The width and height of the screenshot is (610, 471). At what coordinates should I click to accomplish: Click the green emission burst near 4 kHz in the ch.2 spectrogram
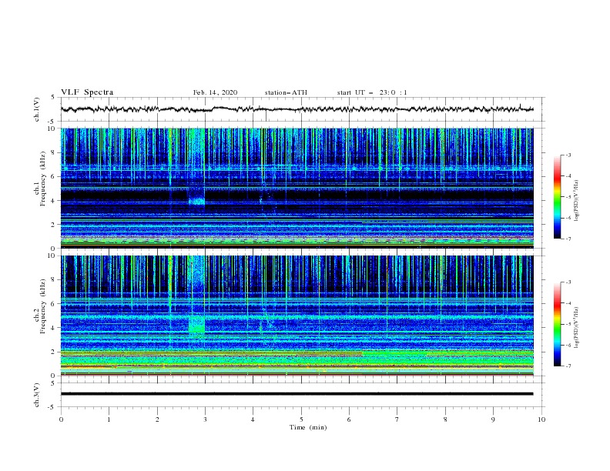coord(196,326)
